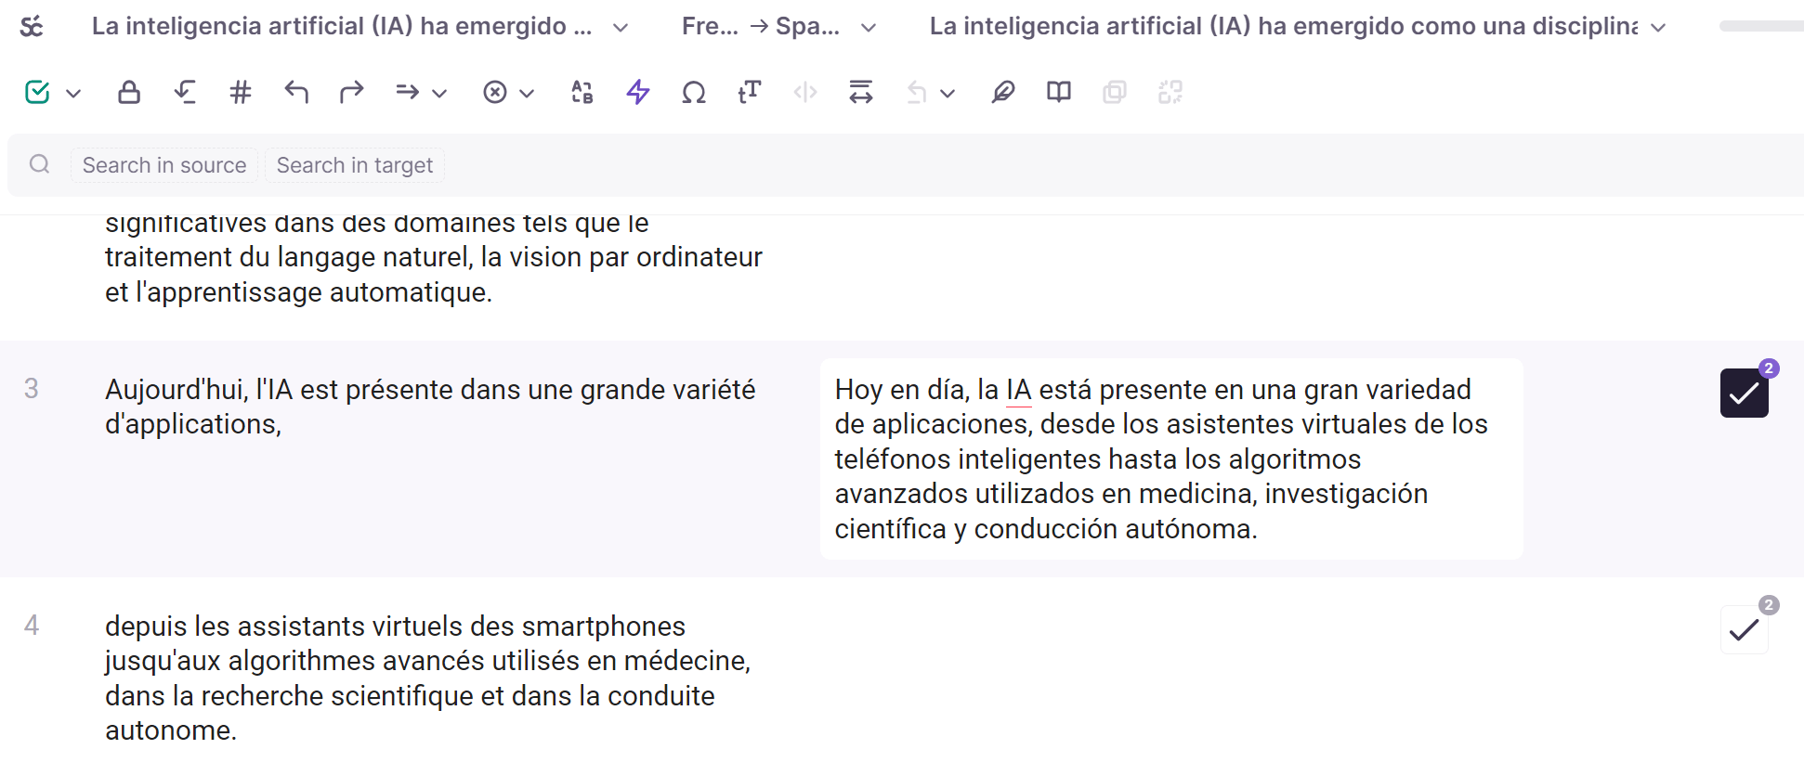Click the Search in target field
The height and width of the screenshot is (775, 1804).
coord(355,165)
